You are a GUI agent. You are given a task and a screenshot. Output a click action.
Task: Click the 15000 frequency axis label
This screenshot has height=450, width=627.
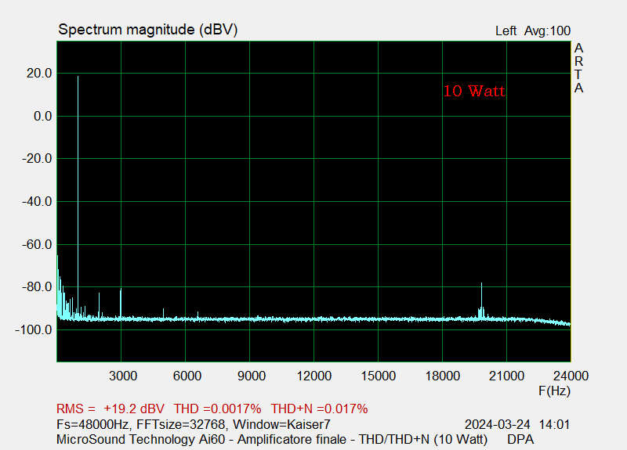coord(379,376)
